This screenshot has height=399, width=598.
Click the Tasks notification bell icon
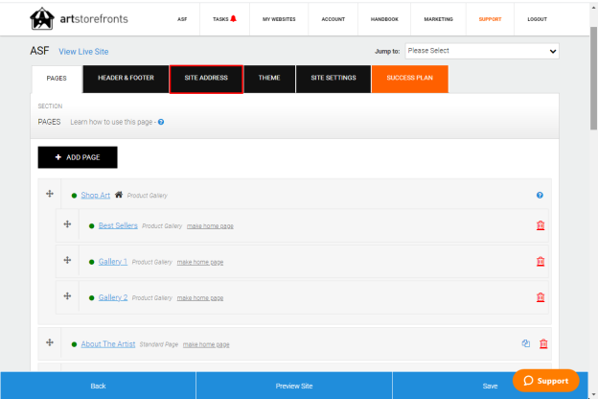[x=234, y=18]
